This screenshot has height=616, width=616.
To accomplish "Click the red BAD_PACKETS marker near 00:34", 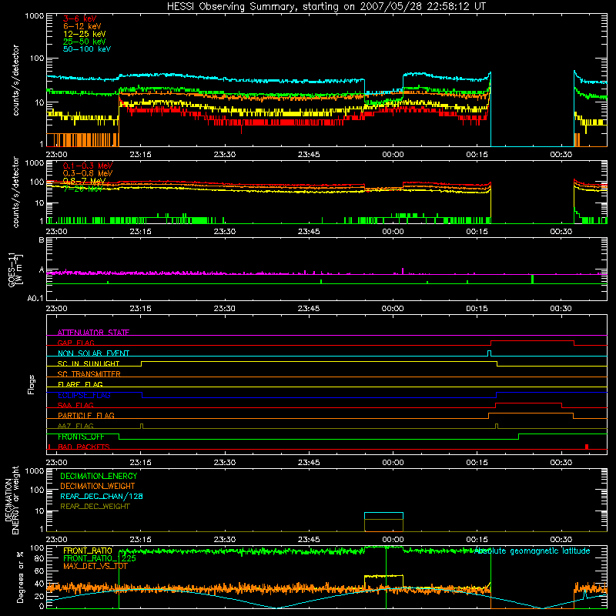I will coord(587,447).
